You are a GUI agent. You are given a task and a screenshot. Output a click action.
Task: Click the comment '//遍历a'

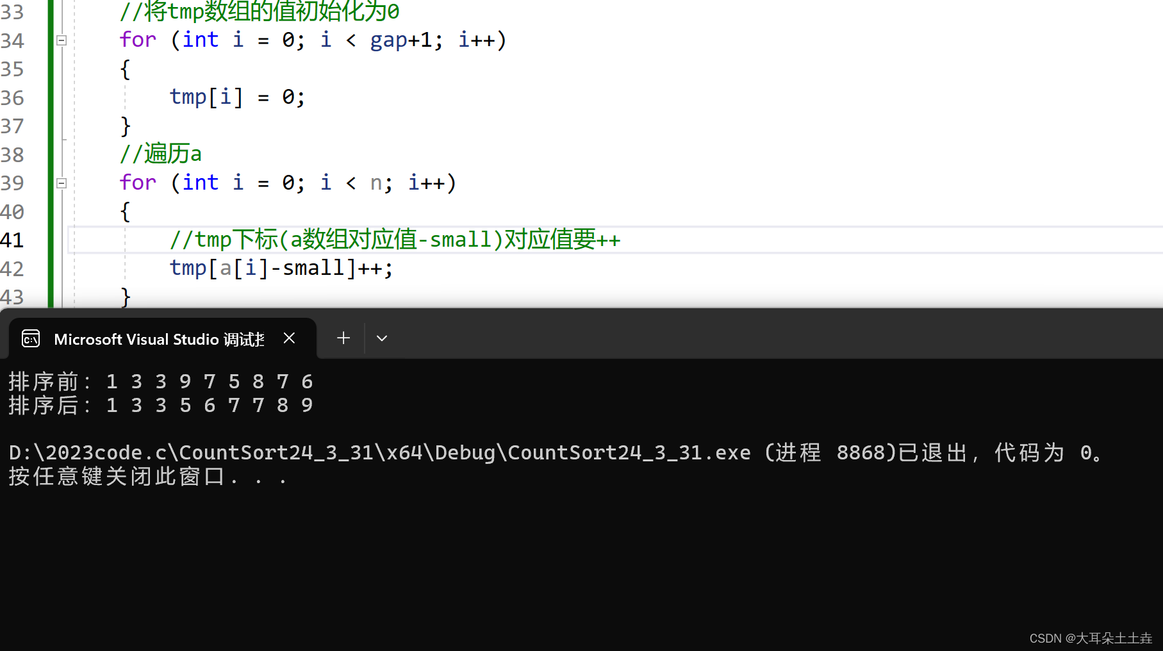click(160, 154)
